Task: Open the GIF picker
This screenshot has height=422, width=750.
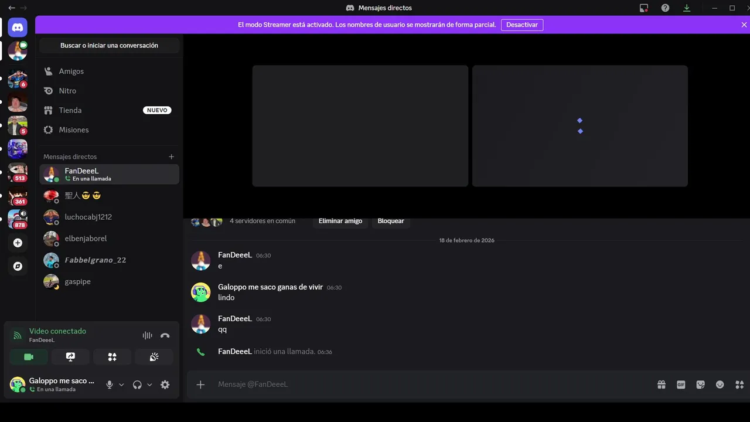Action: click(681, 384)
